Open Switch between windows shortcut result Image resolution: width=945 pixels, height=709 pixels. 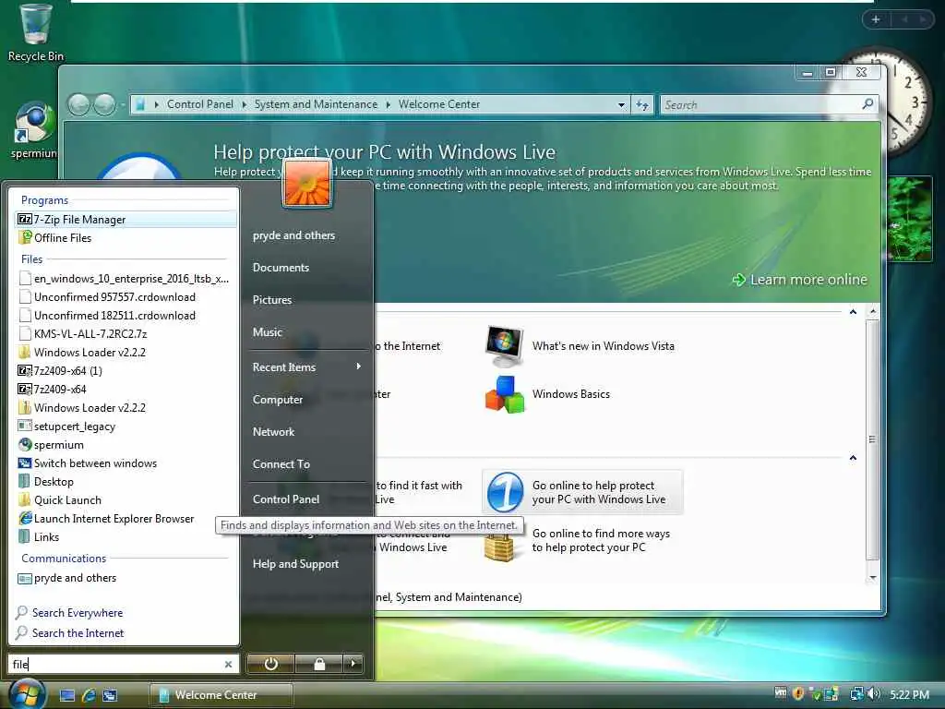pyautogui.click(x=125, y=463)
